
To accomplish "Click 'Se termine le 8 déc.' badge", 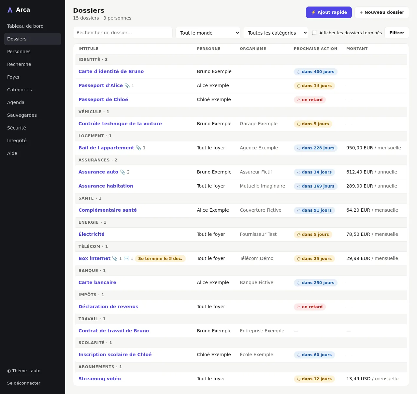I will pos(160,259).
